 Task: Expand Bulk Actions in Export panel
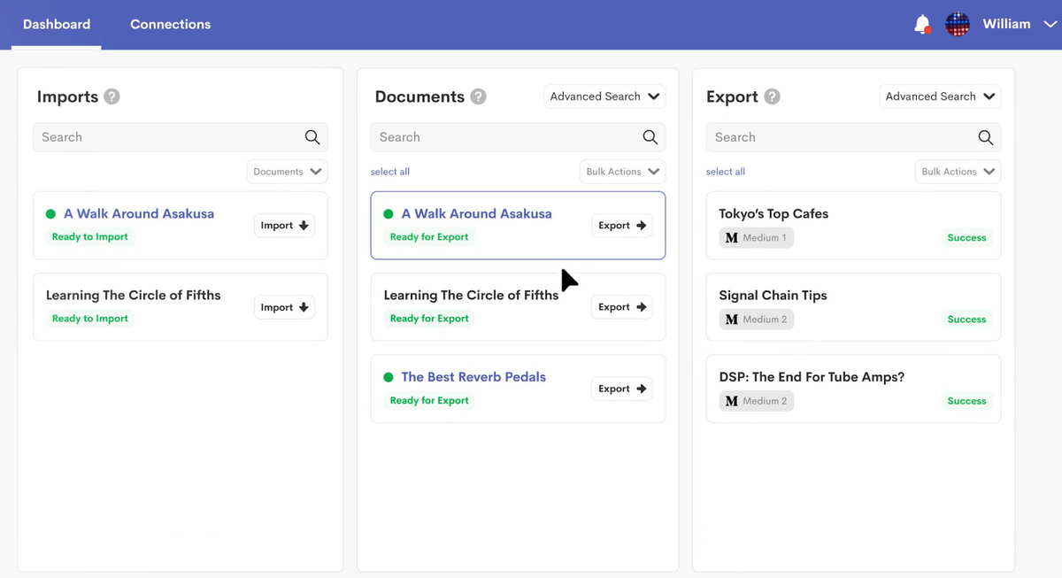(x=958, y=172)
